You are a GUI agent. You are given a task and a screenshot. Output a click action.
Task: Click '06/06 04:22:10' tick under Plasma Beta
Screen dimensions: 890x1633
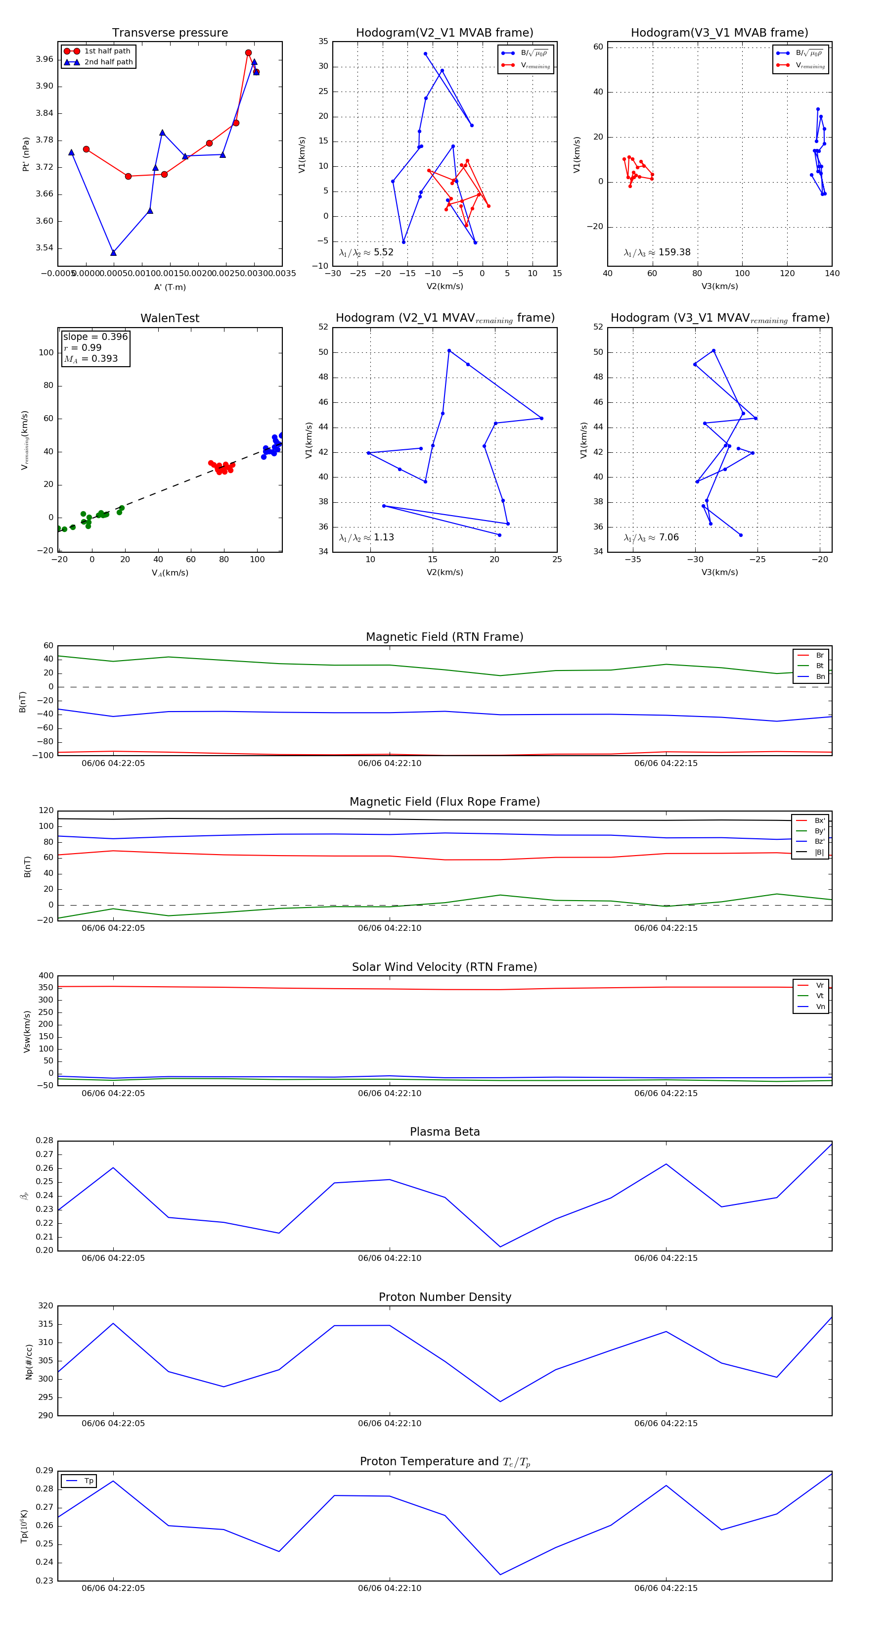390,1258
